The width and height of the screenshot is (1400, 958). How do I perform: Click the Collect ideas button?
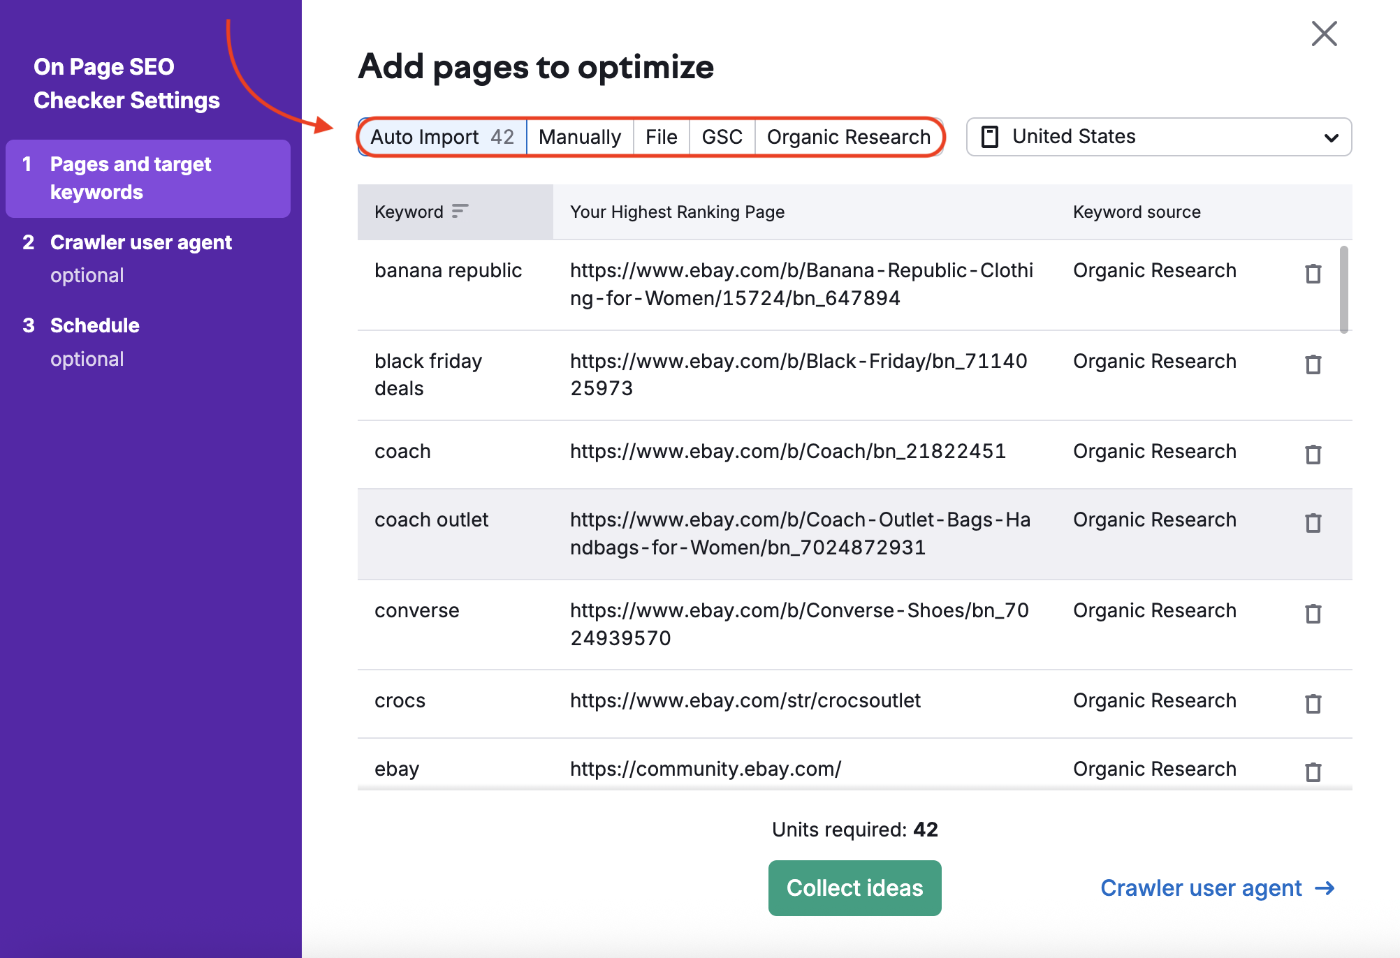click(854, 887)
